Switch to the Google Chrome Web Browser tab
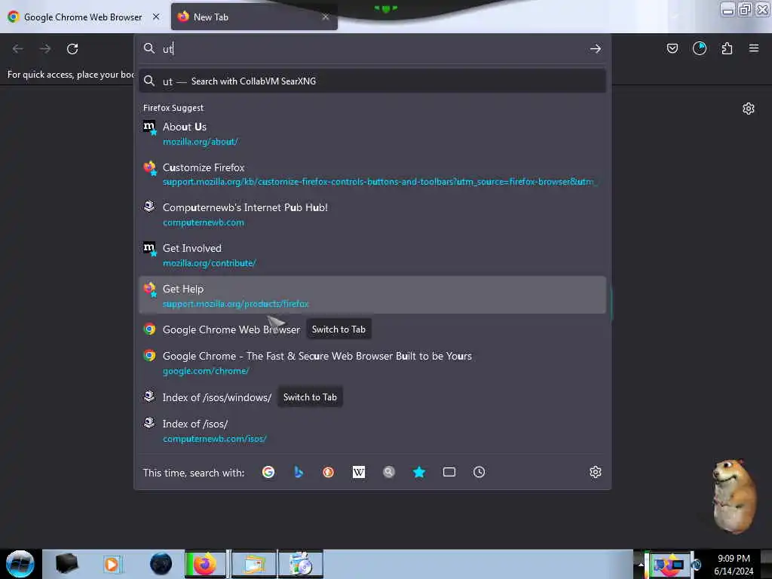 pos(84,17)
